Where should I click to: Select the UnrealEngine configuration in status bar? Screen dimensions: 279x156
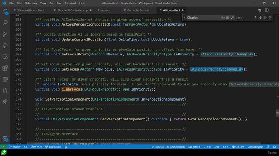(255, 147)
